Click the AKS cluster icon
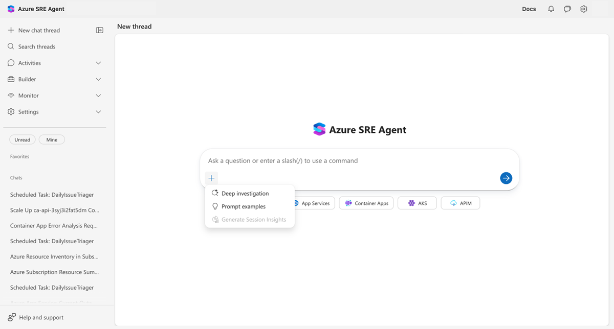This screenshot has height=329, width=614. coord(412,203)
